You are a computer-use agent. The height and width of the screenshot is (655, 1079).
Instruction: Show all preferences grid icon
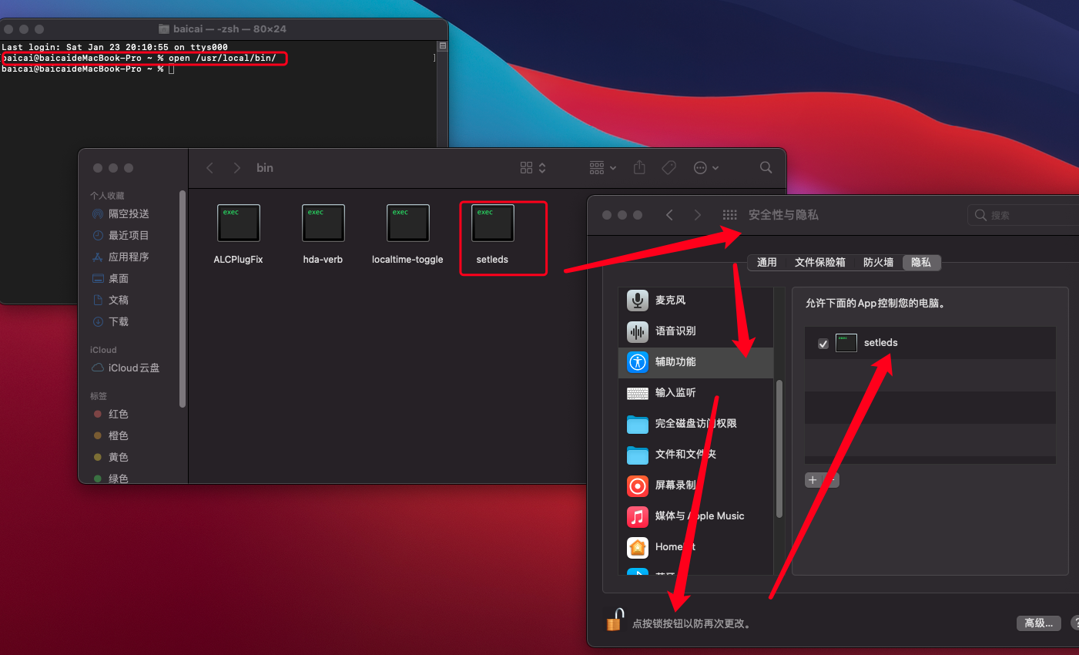[x=729, y=215]
